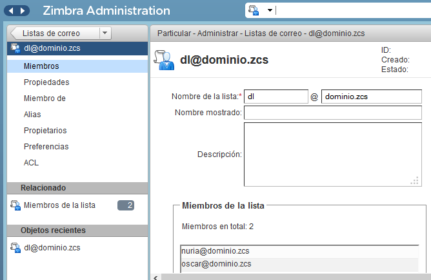
Task: Click the Miembros en total: 2 text
Action: tap(217, 227)
